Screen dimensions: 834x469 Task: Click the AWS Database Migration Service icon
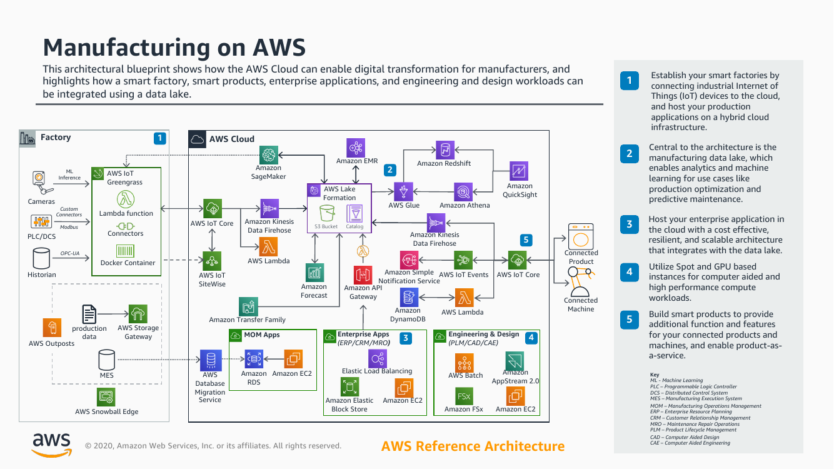point(210,360)
